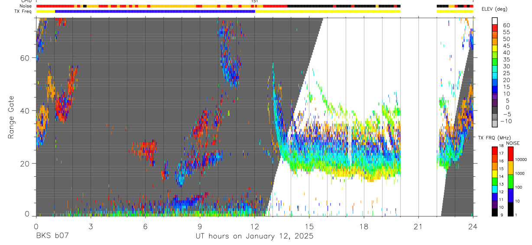
Task: Click the 'ELEV (deg)' colorbar heading
Action: [495, 9]
